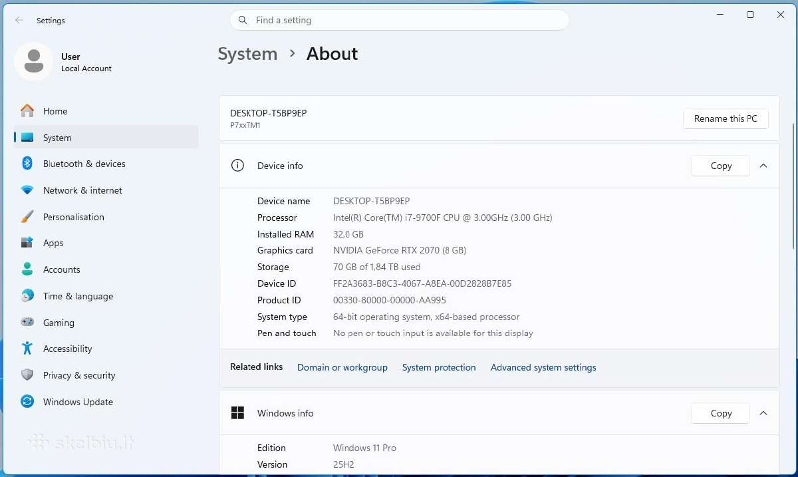Click the Storage value 70 GB of 1,84 TB

[x=376, y=267]
